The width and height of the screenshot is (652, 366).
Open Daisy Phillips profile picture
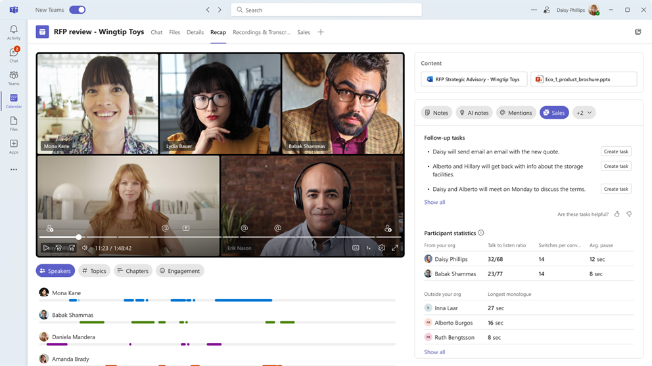tap(594, 10)
